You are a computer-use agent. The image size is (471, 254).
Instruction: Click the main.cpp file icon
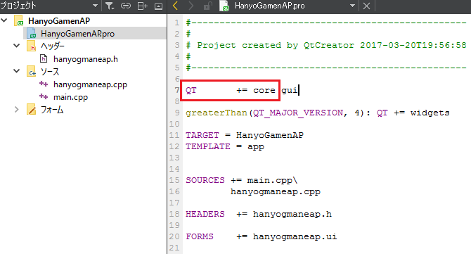(x=44, y=97)
